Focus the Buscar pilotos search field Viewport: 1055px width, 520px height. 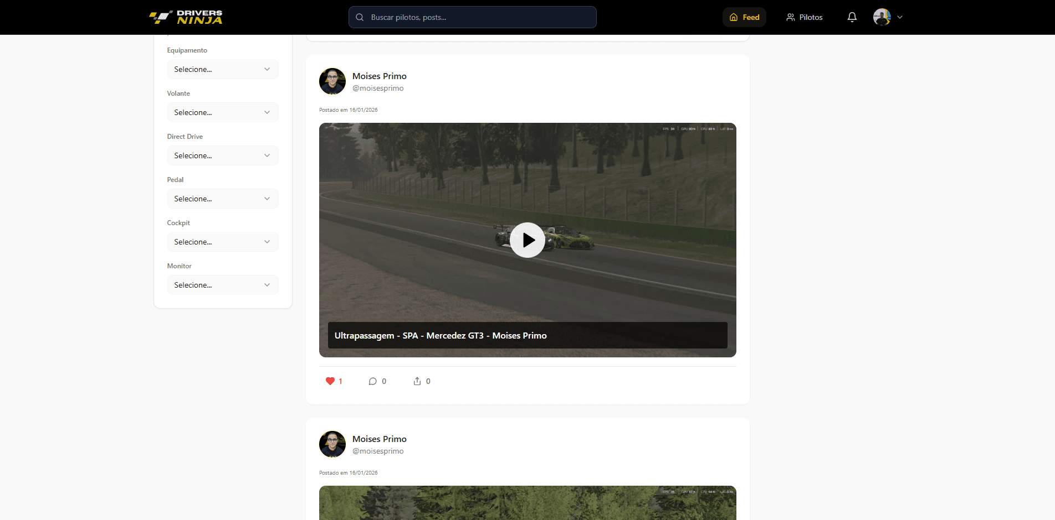coord(477,17)
